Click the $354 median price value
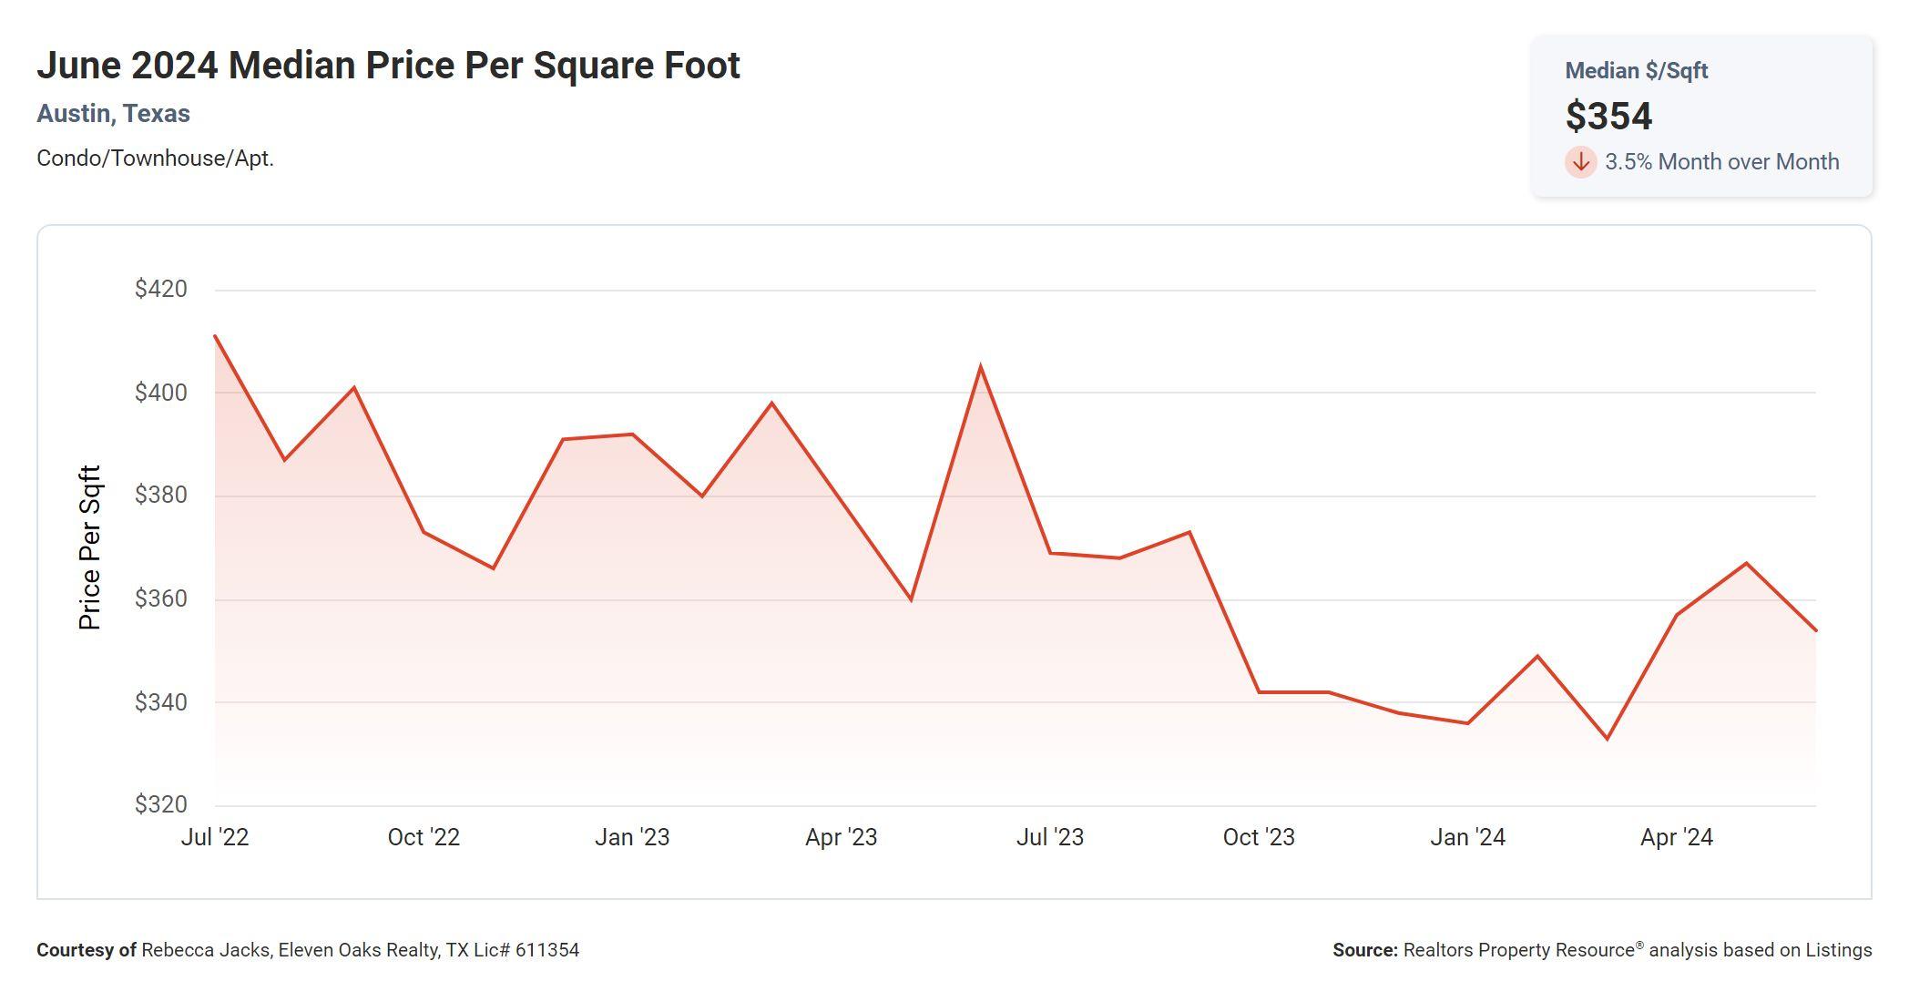1909x1002 pixels. (1608, 116)
